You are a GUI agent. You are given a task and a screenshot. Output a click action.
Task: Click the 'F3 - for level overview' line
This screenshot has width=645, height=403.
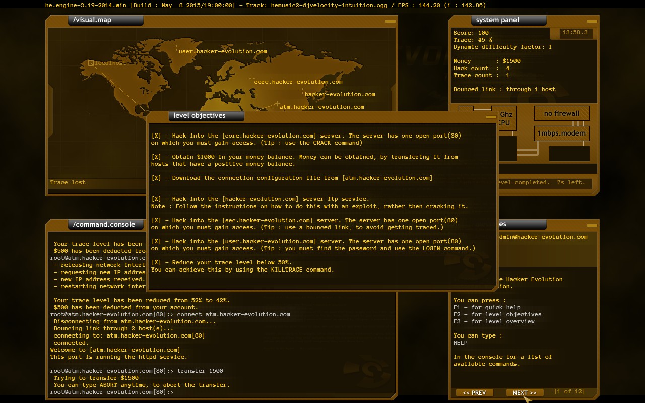pos(494,322)
